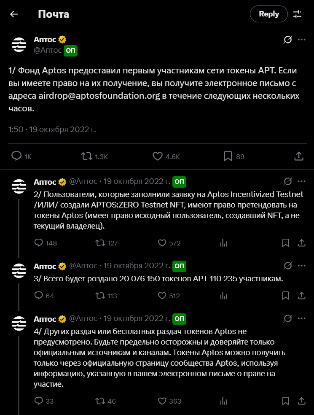Retweet the warning tweet about раздач
314x415 pixels.
click(99, 401)
